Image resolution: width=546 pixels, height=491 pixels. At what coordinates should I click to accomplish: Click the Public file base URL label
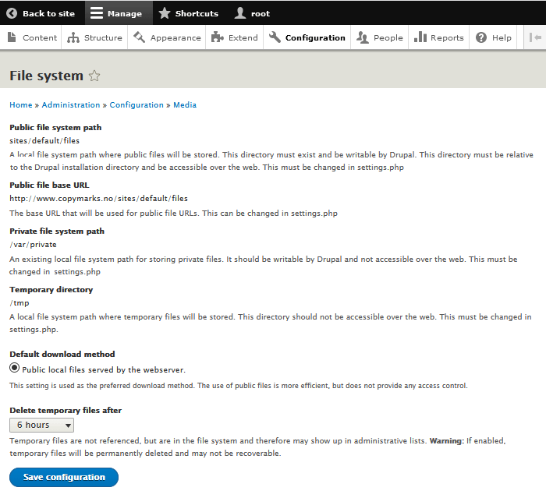[49, 185]
